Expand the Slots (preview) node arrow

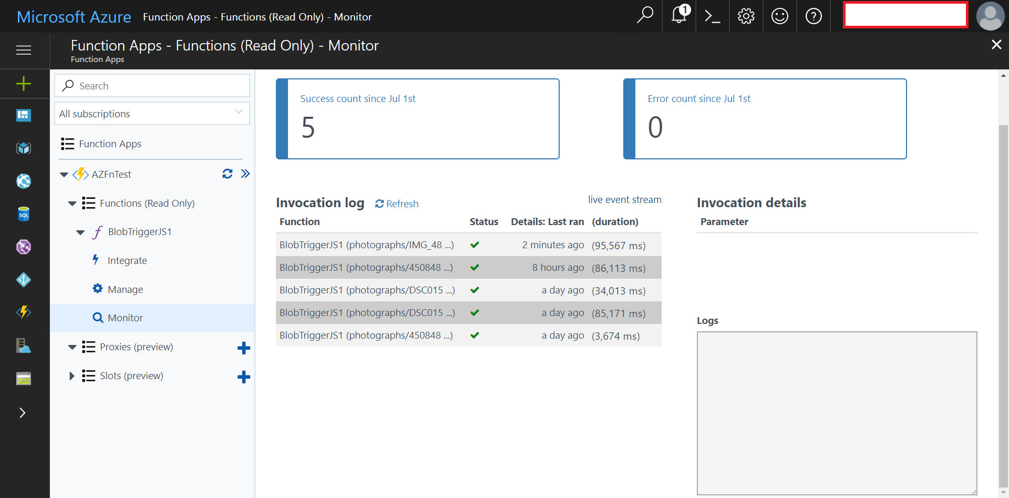click(x=72, y=376)
